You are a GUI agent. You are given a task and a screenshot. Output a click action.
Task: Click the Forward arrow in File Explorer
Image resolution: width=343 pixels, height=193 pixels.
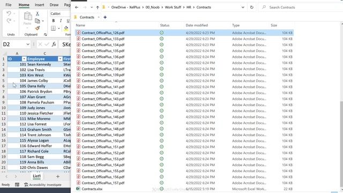85,7
